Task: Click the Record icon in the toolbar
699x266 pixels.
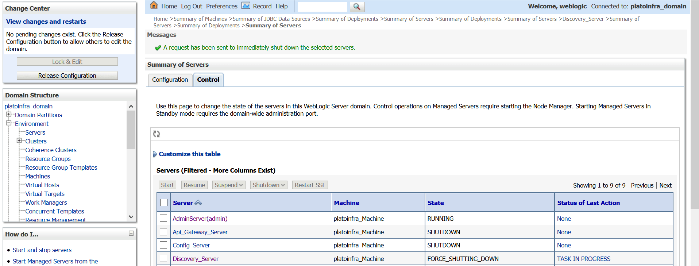Action: (x=246, y=6)
